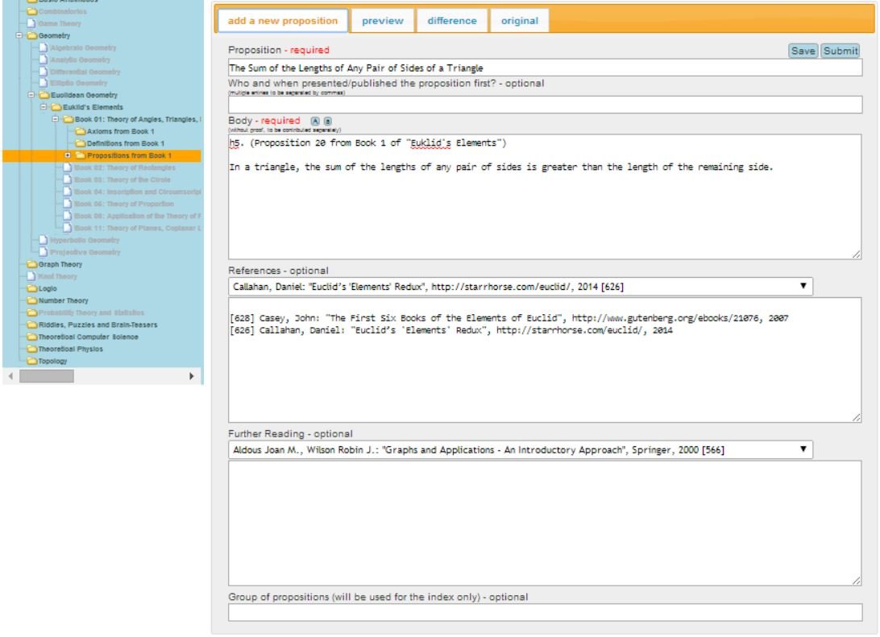This screenshot has height=637, width=880.
Task: Click the Graph Theory folder icon
Action: coord(32,263)
